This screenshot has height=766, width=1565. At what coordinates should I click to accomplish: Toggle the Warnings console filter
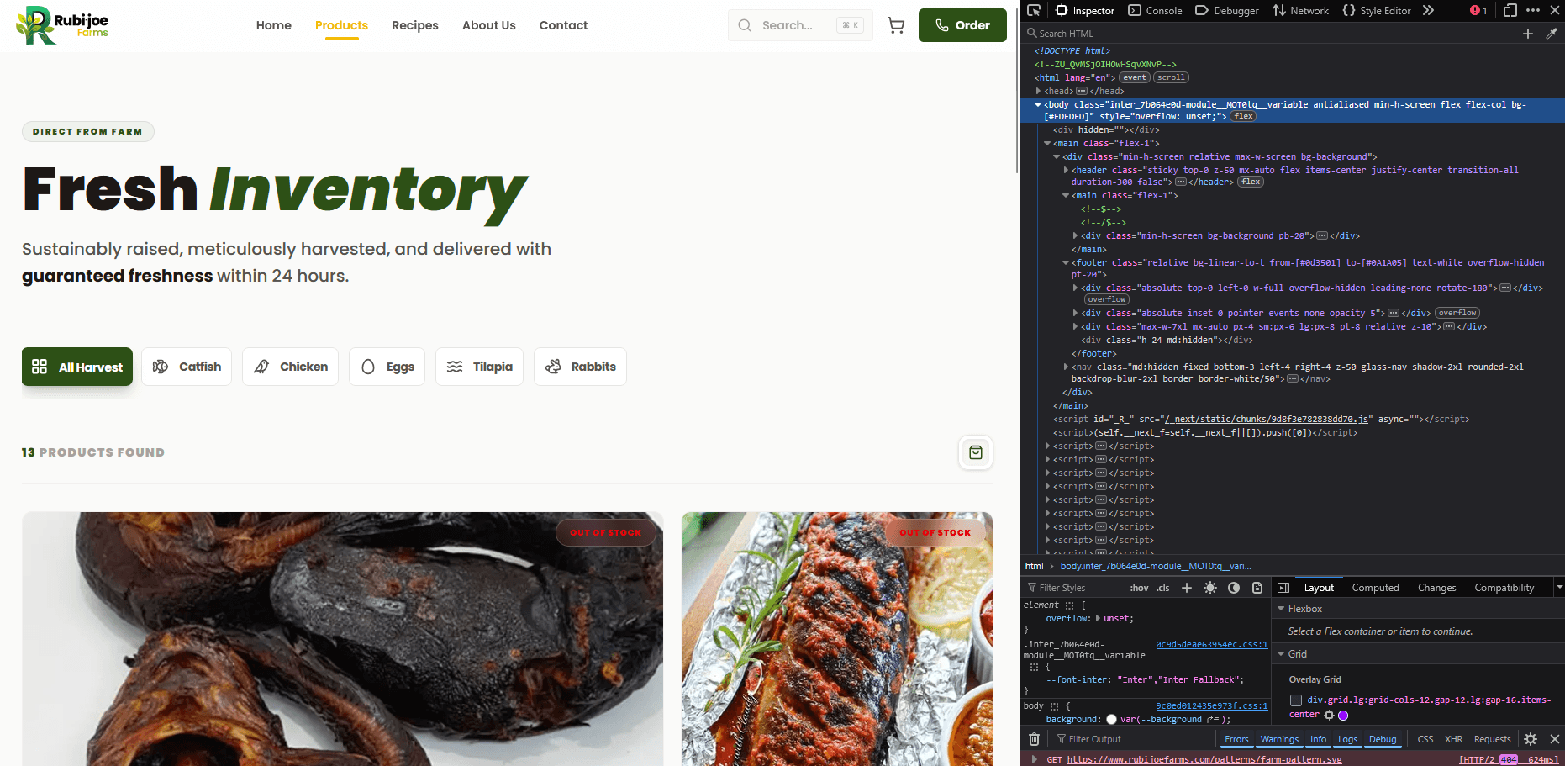[x=1279, y=739]
